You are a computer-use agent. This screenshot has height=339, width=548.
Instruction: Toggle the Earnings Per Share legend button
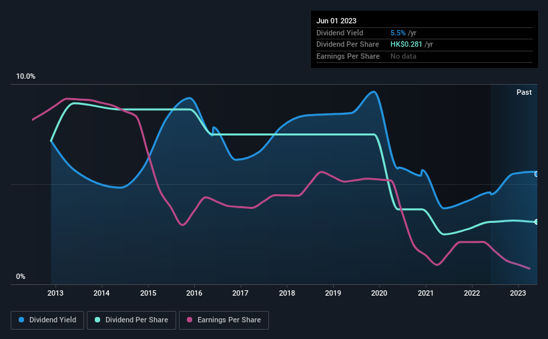pyautogui.click(x=224, y=320)
